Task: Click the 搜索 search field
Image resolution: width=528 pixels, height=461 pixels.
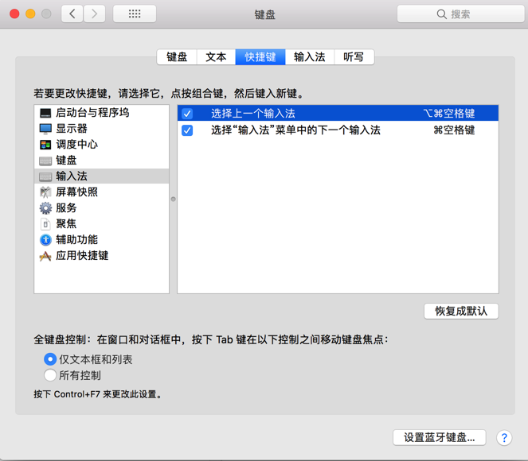Action: coord(460,14)
